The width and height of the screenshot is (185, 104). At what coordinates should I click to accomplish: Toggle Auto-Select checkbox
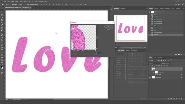tap(11, 5)
